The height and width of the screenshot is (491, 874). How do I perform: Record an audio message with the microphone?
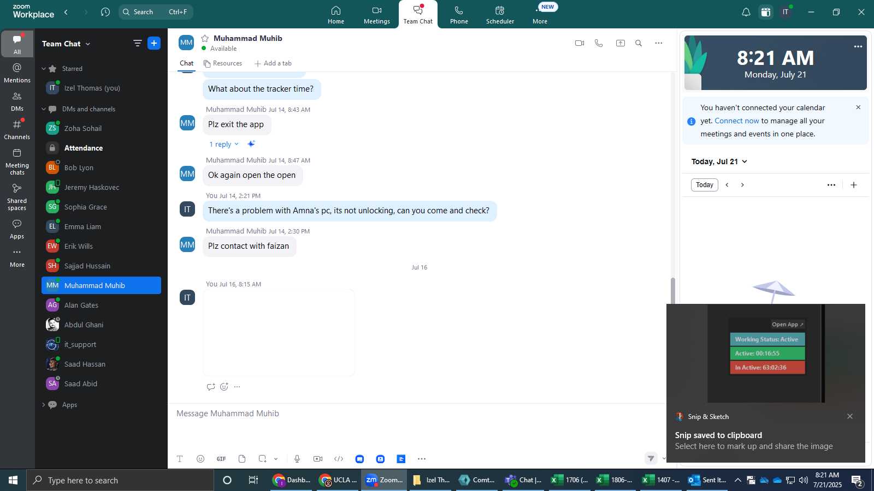tap(297, 459)
